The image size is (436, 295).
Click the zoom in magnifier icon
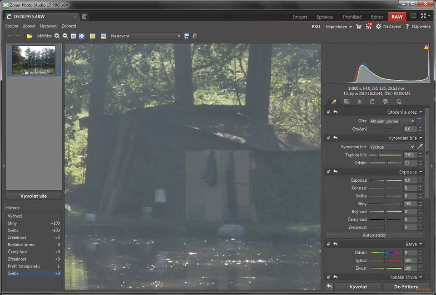click(57, 36)
